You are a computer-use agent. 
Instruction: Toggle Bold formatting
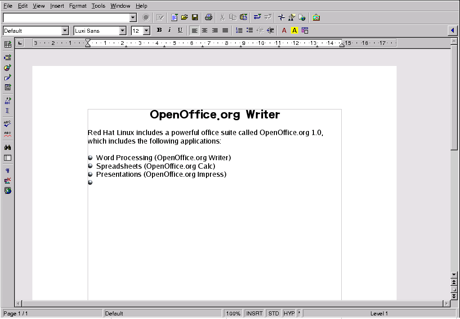click(159, 30)
